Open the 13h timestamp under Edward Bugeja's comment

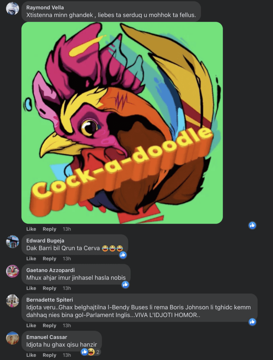pos(67,258)
